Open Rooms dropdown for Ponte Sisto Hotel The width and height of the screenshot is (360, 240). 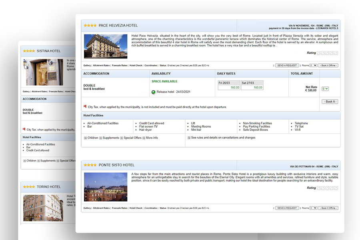[x=313, y=208]
